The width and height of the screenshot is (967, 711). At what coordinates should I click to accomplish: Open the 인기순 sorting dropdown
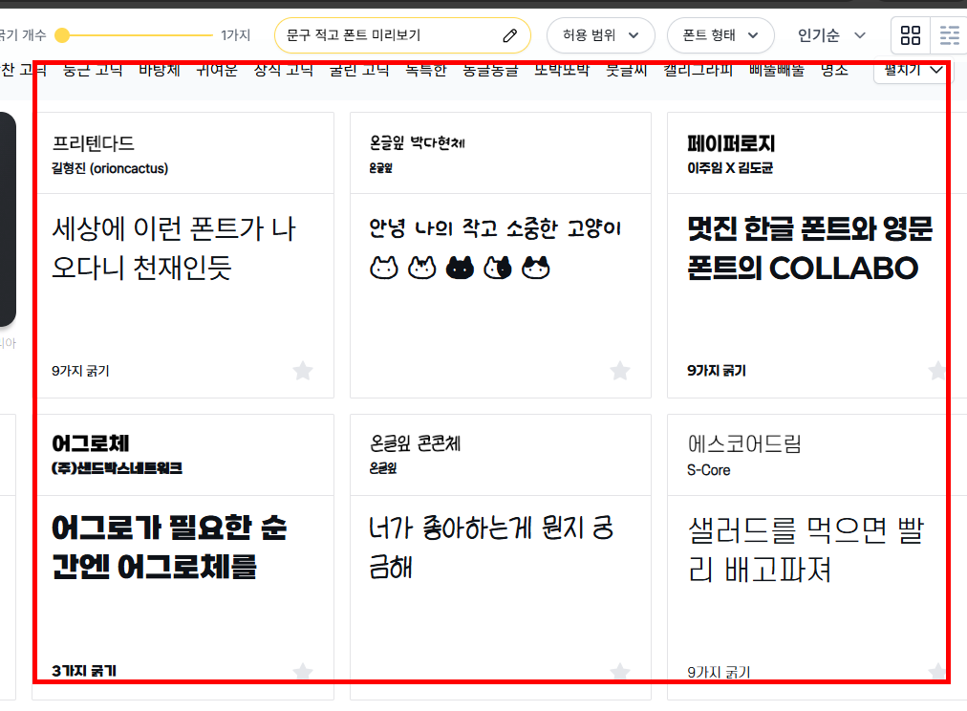coord(827,35)
